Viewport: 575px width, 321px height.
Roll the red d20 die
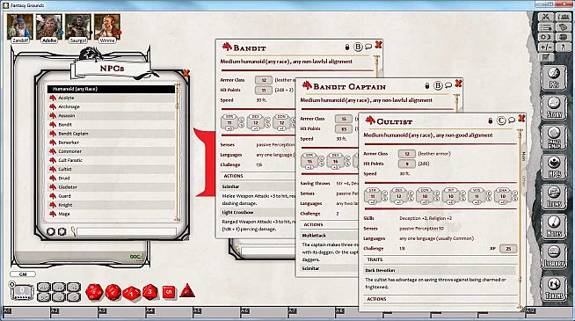(x=94, y=292)
